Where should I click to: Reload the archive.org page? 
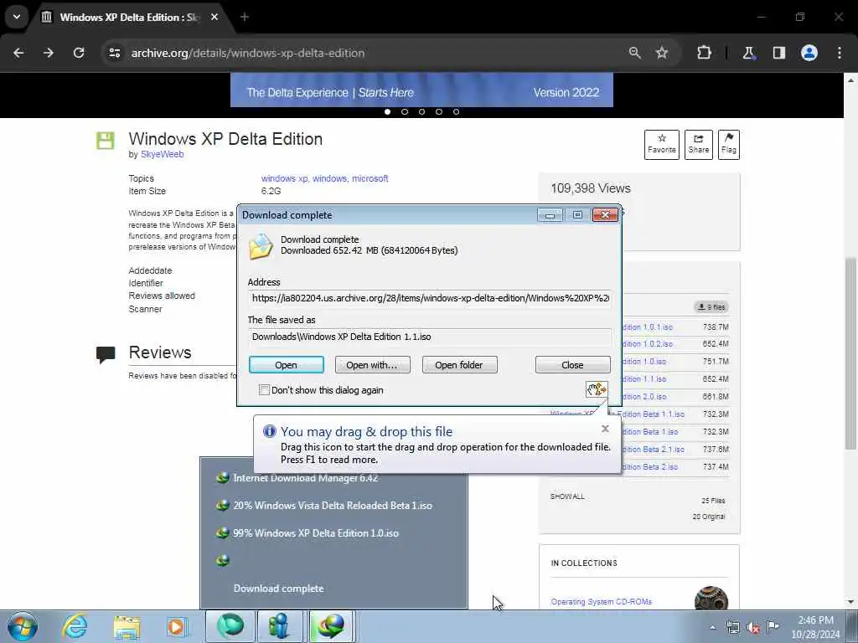[x=79, y=53]
